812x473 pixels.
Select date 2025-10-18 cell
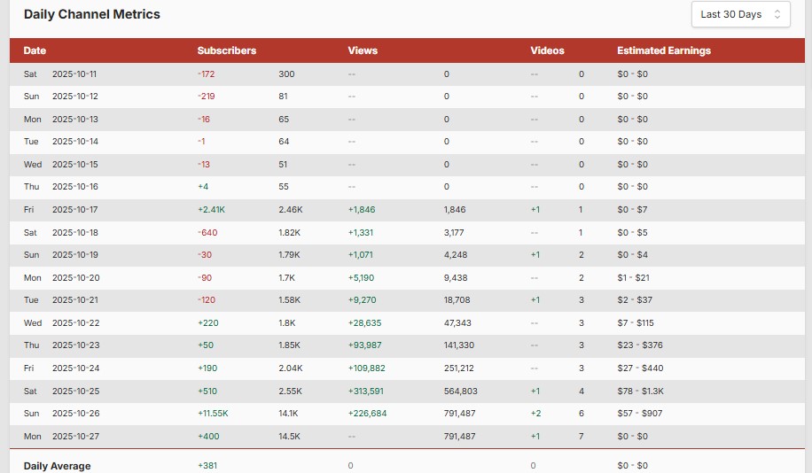pyautogui.click(x=75, y=232)
